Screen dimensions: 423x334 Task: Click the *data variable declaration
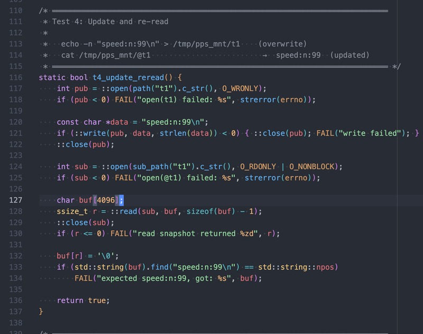click(117, 122)
